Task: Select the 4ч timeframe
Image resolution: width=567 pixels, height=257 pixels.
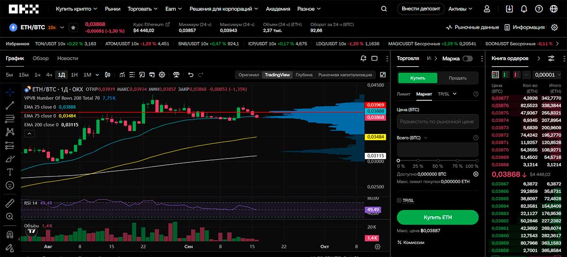Action: pos(49,74)
